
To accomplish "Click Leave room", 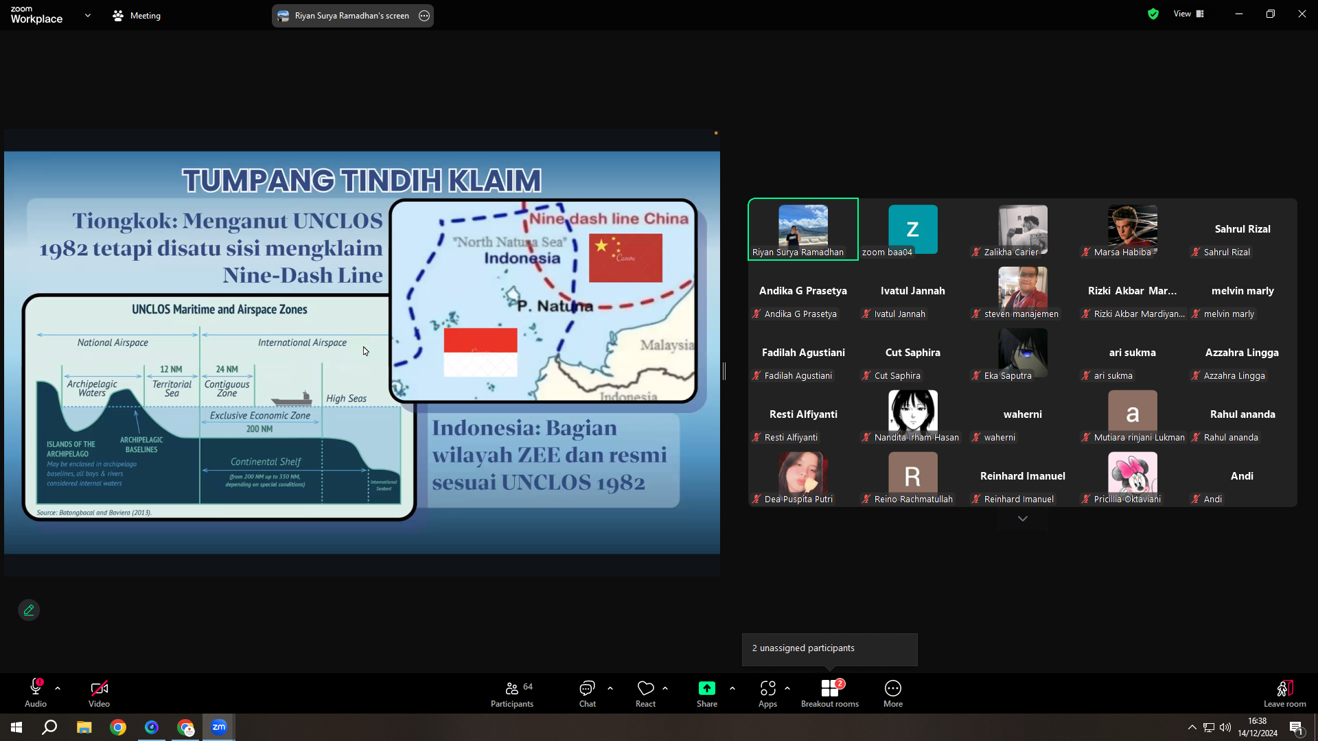I will 1285,693.
